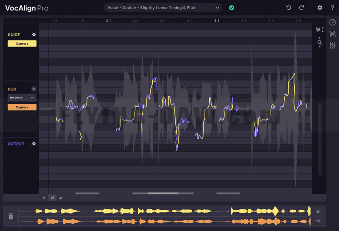Screen dimensions: 339x231
Task: Click the right horizontal scrollbar segment
Action: click(x=228, y=193)
